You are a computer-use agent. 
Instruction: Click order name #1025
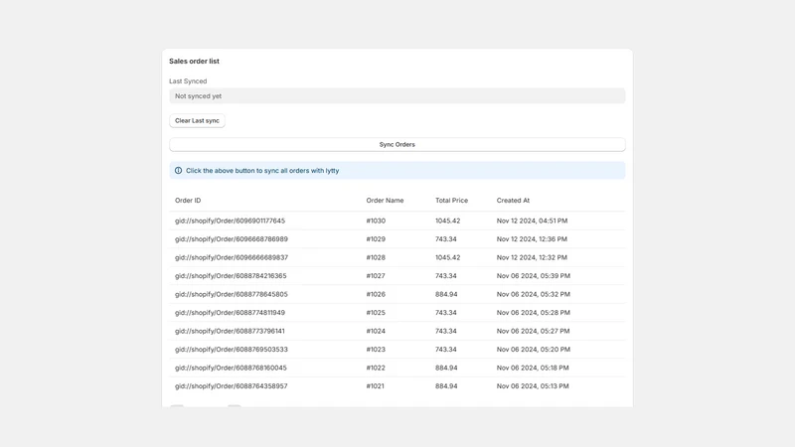tap(376, 313)
